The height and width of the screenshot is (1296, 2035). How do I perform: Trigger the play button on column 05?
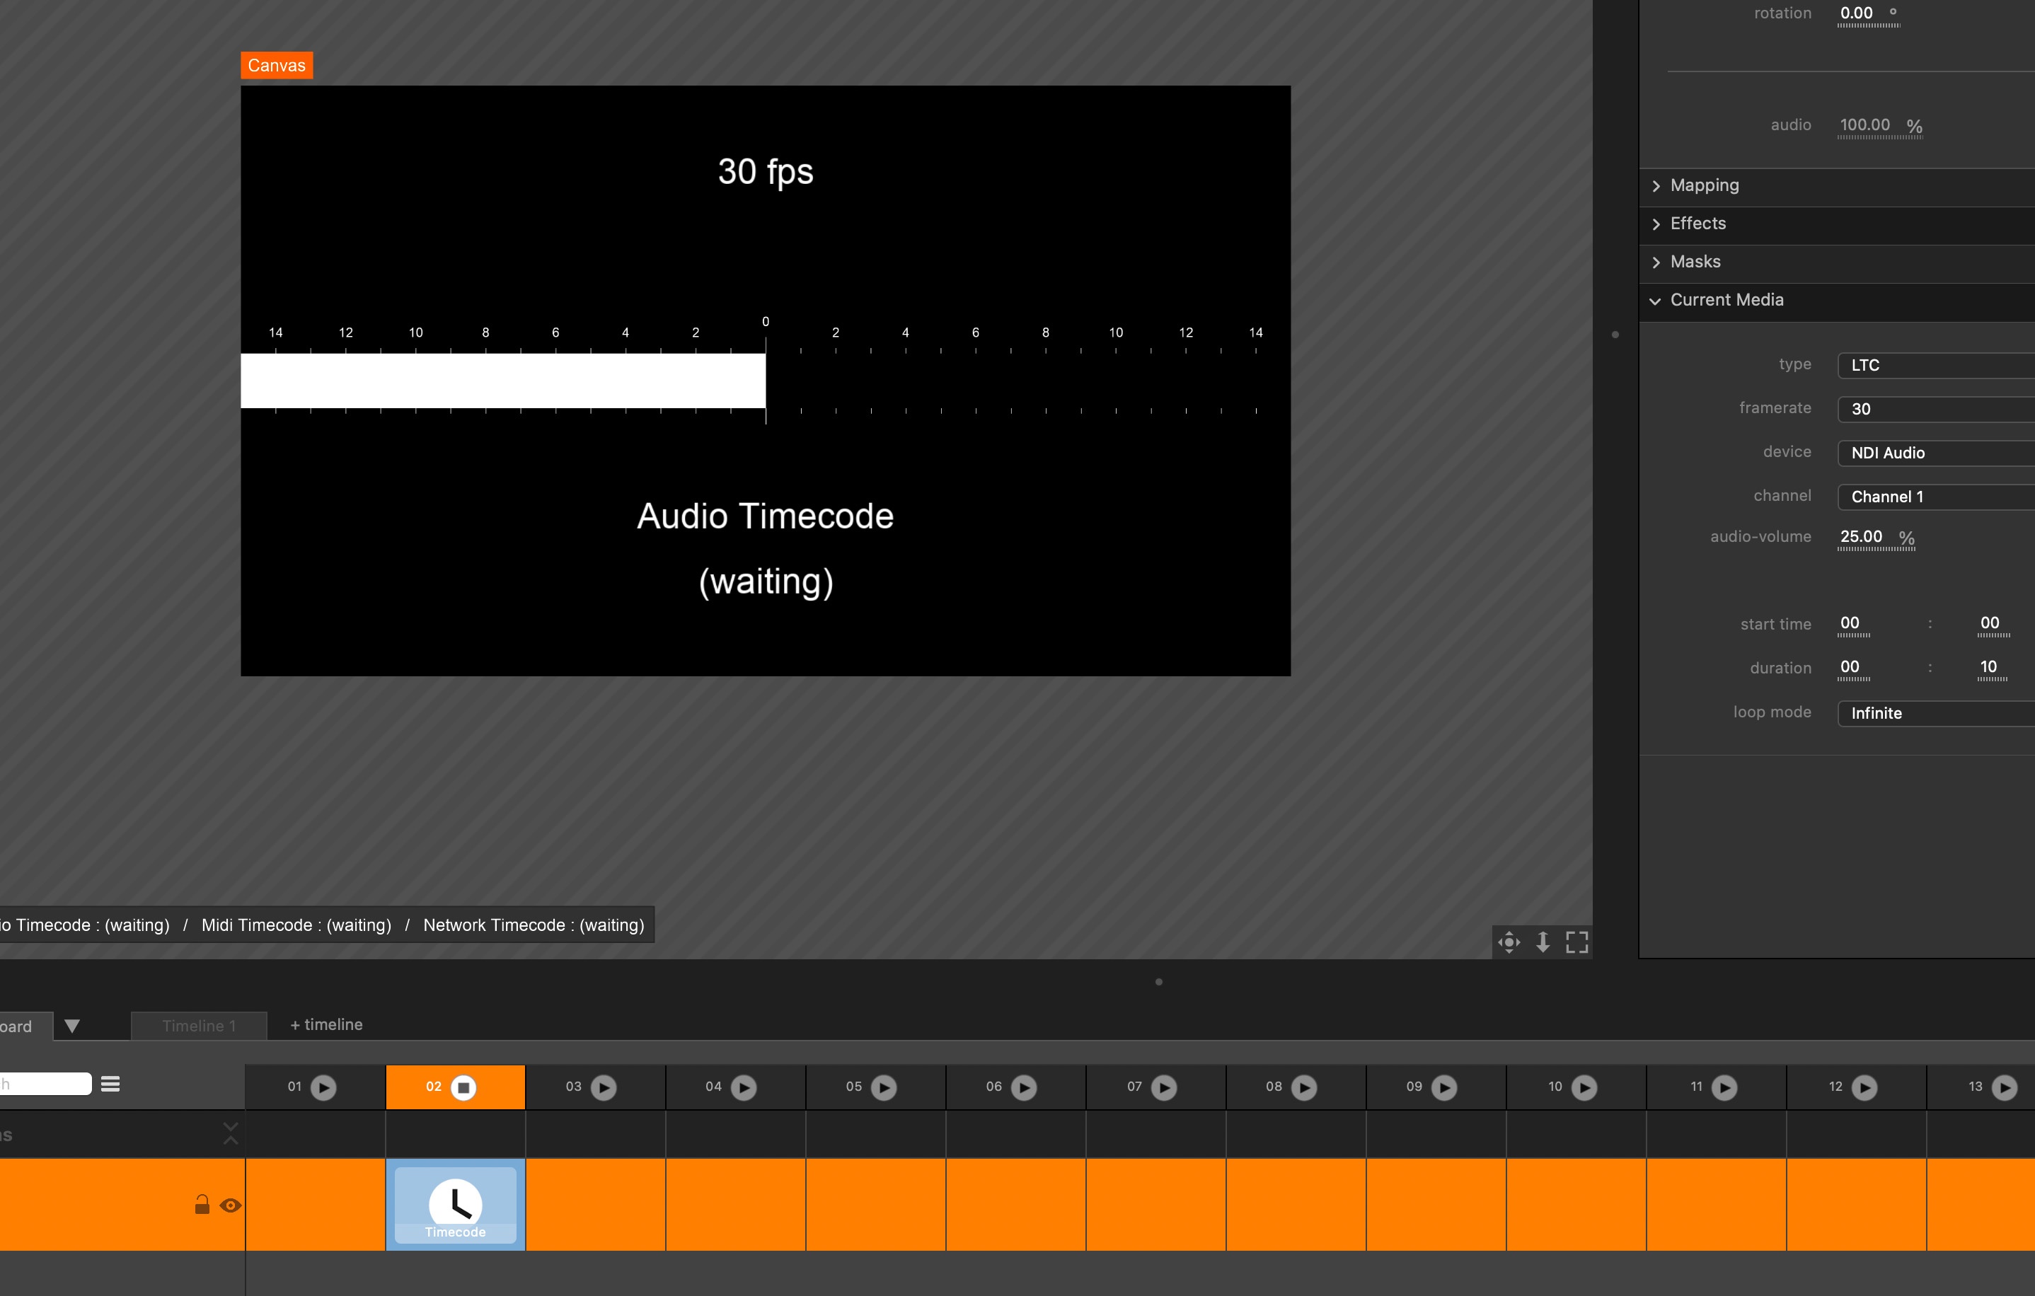pos(884,1087)
